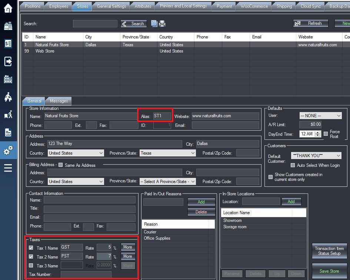Click the Refresh button
Viewport: 350px width, 280px height.
click(311, 23)
